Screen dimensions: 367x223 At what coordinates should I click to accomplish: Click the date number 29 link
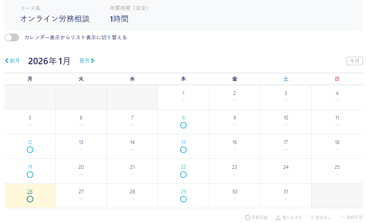(x=183, y=192)
